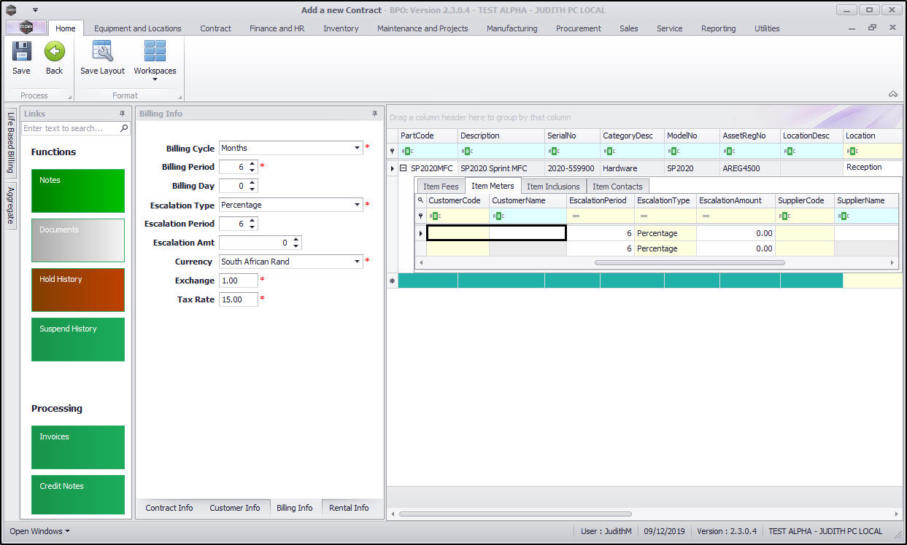Click the green Back arrow icon
Image resolution: width=907 pixels, height=545 pixels.
pos(54,52)
